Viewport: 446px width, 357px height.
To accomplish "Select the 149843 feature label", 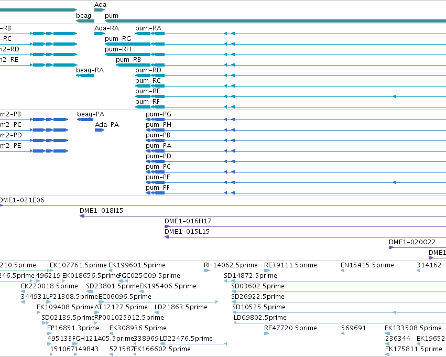I will click(x=86, y=350).
